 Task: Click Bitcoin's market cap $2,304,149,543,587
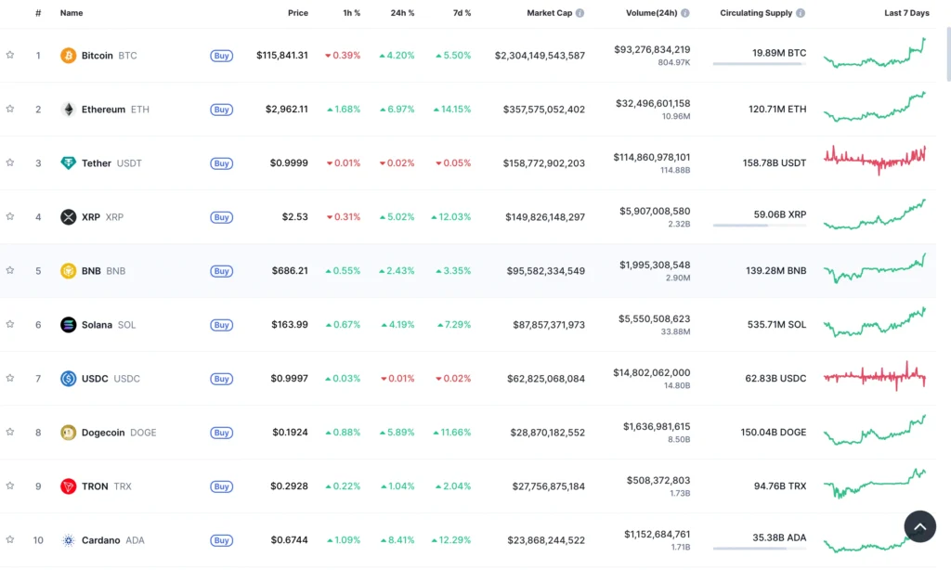click(x=540, y=56)
